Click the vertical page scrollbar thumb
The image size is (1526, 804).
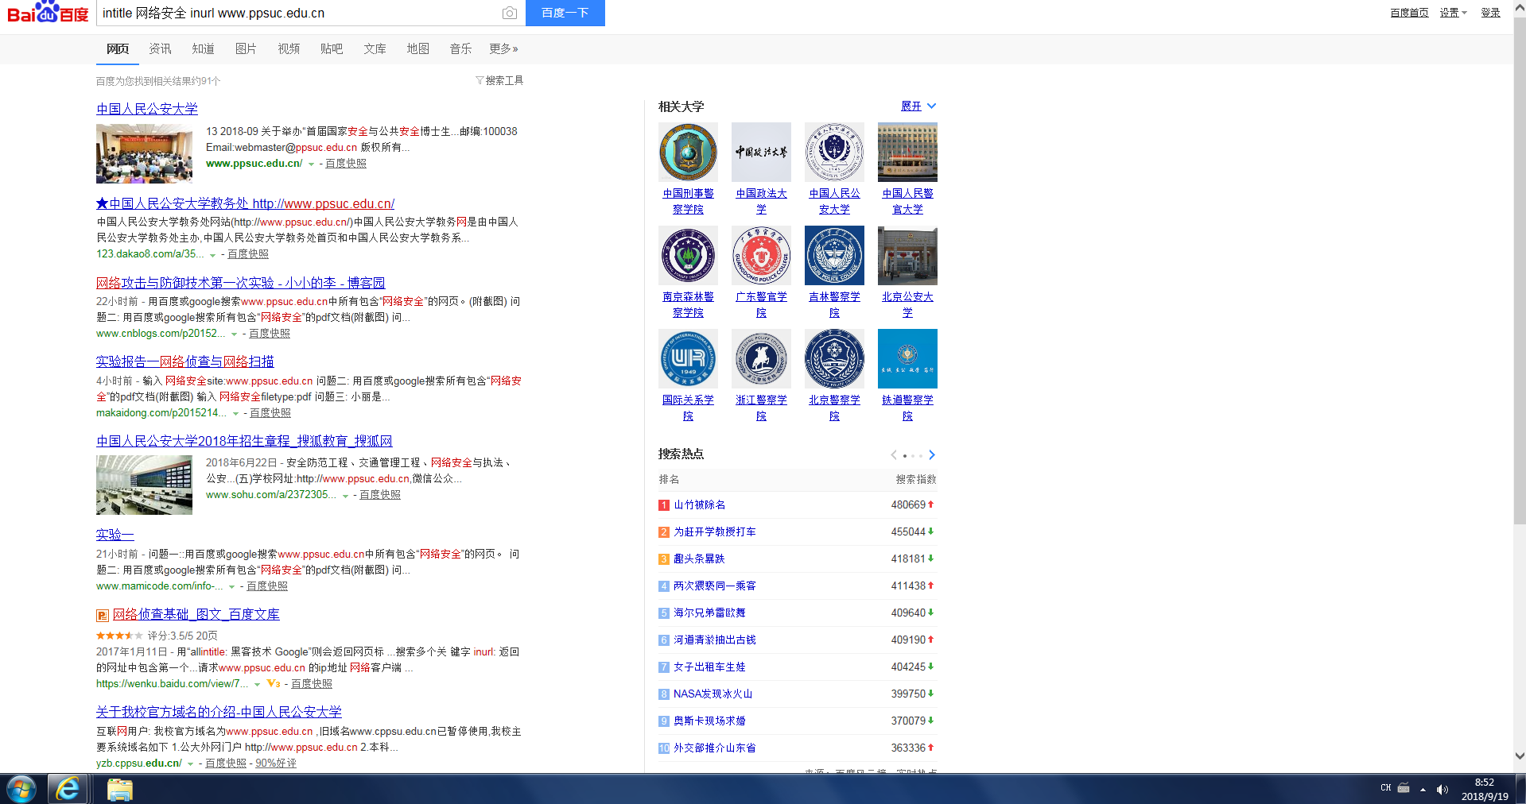tap(1520, 270)
